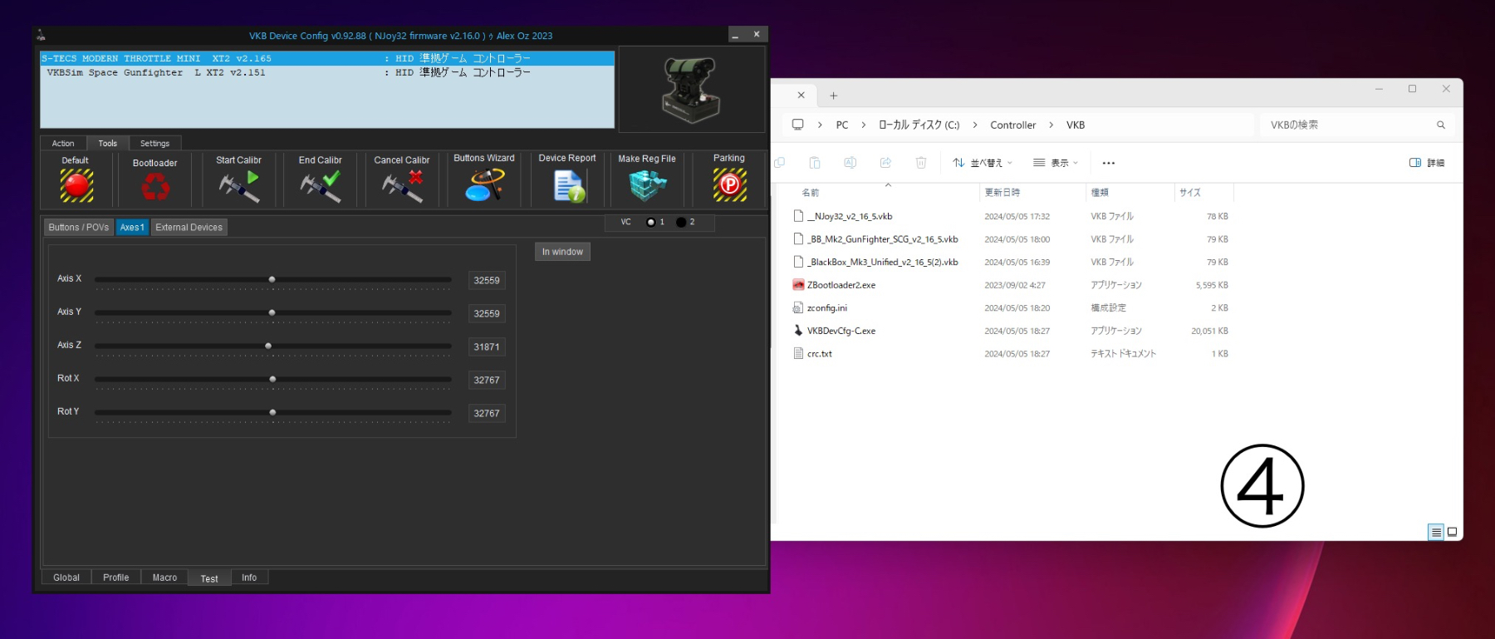Click the local disk C: breadcrumb
Viewport: 1495px width, 639px height.
[x=919, y=125]
